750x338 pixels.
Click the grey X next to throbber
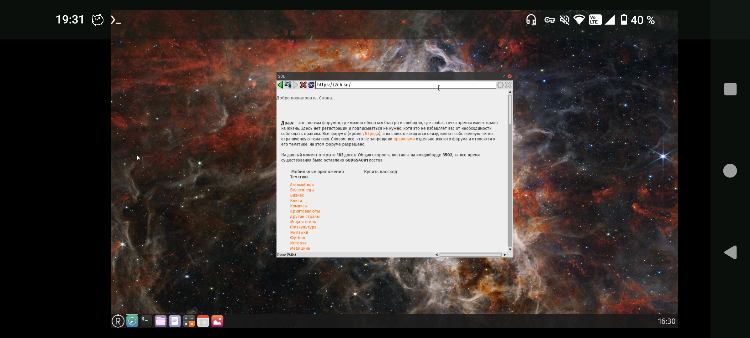pos(508,85)
